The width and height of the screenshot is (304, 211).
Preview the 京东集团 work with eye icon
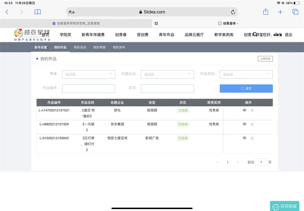click(x=244, y=124)
